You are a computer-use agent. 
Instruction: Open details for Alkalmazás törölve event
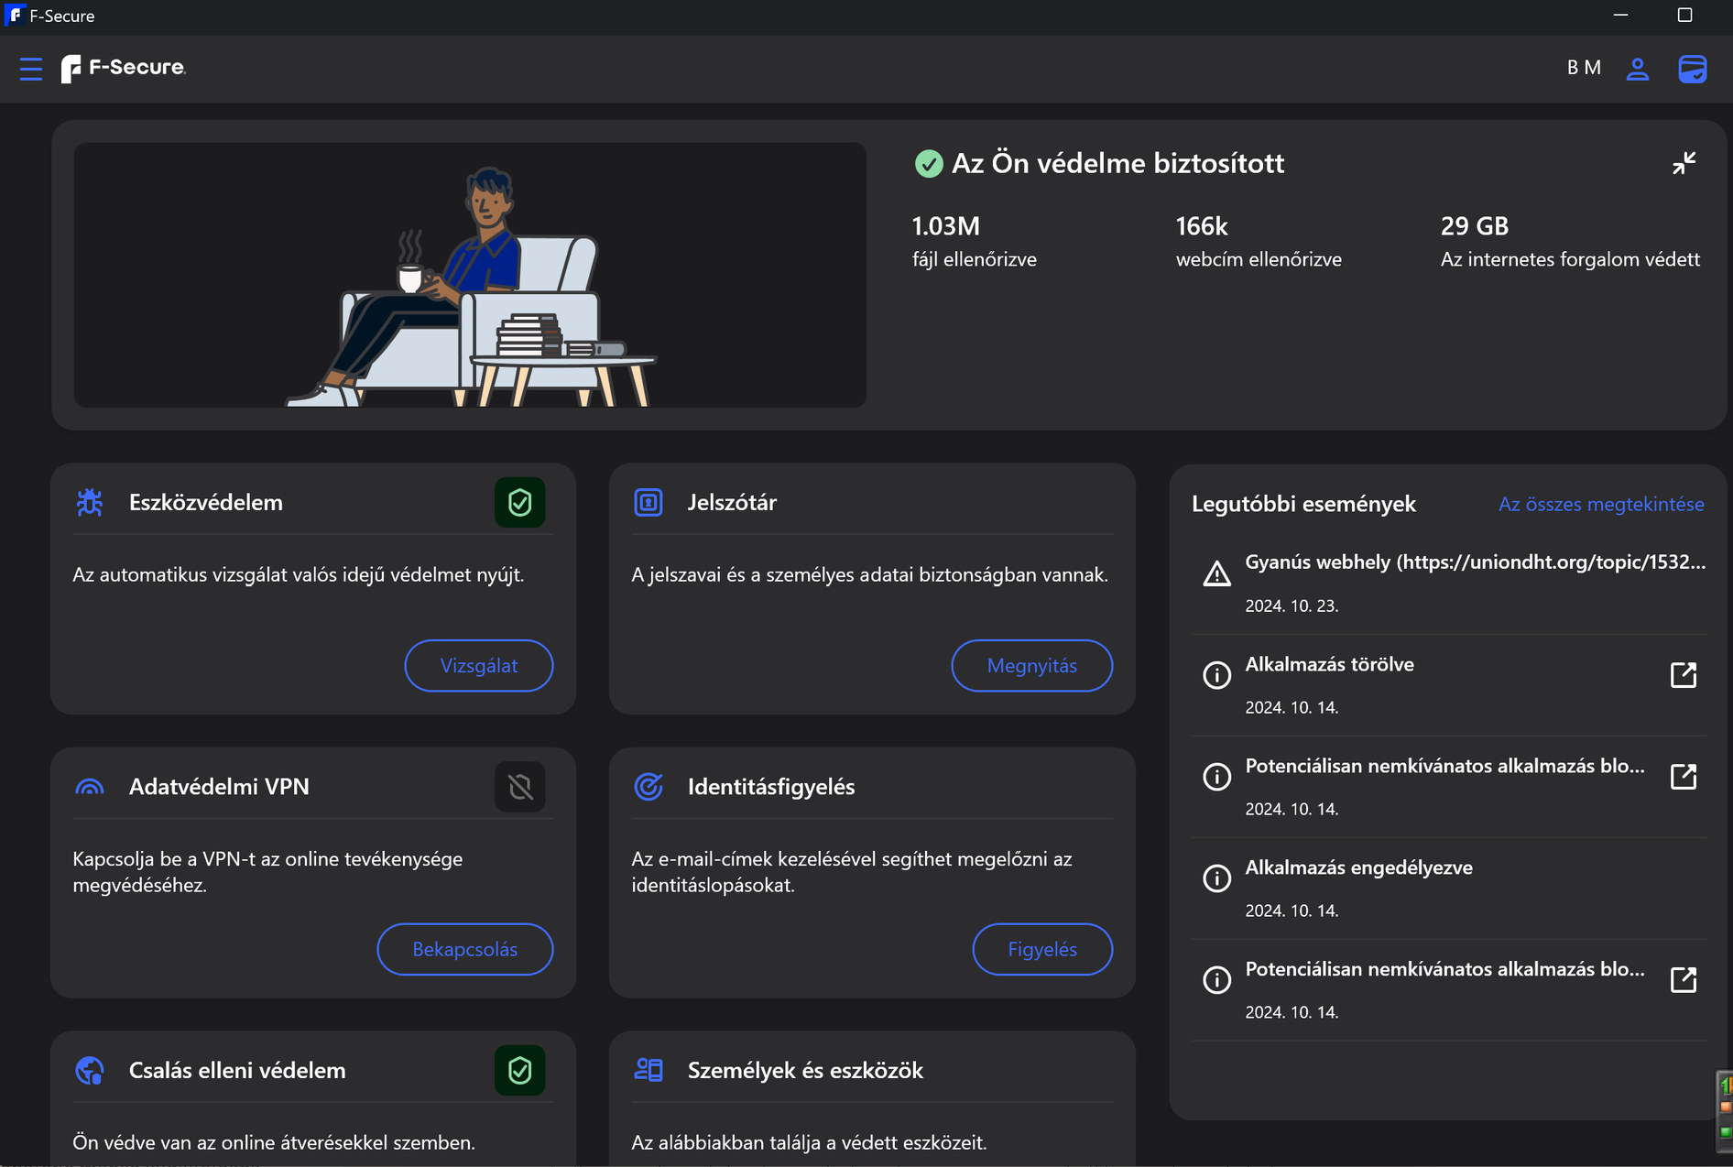click(1683, 675)
